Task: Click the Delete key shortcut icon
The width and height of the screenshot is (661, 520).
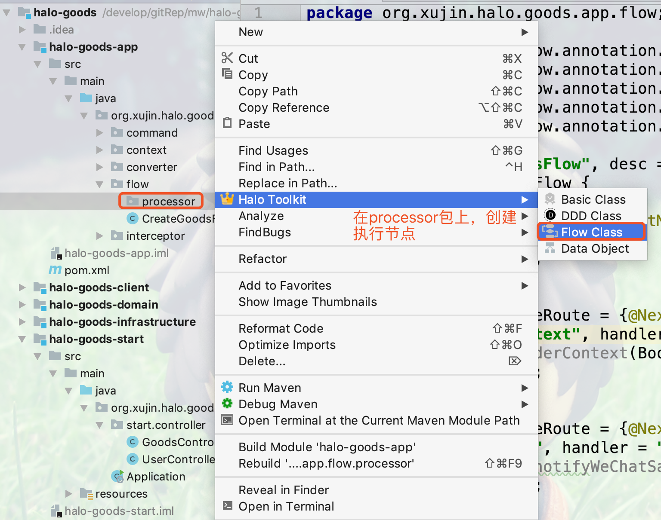Action: pos(515,361)
